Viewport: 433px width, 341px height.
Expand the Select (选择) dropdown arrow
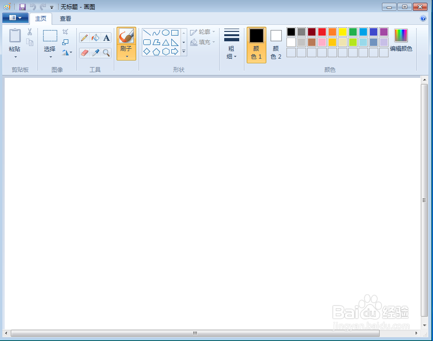point(51,57)
